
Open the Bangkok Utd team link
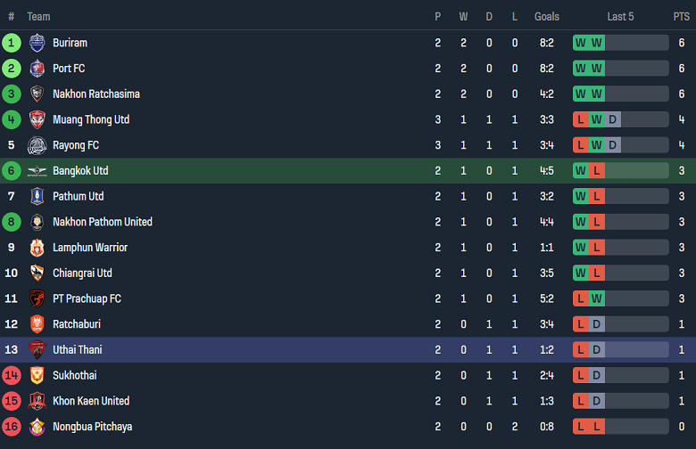pyautogui.click(x=80, y=171)
